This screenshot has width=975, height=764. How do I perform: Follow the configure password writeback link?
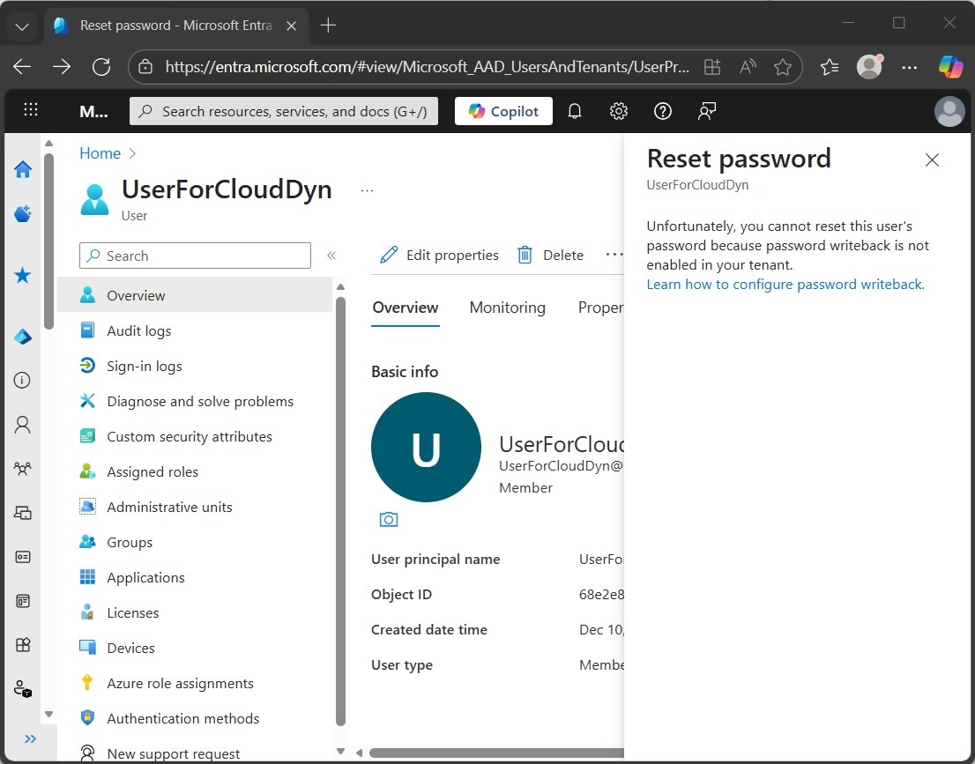[x=785, y=284]
